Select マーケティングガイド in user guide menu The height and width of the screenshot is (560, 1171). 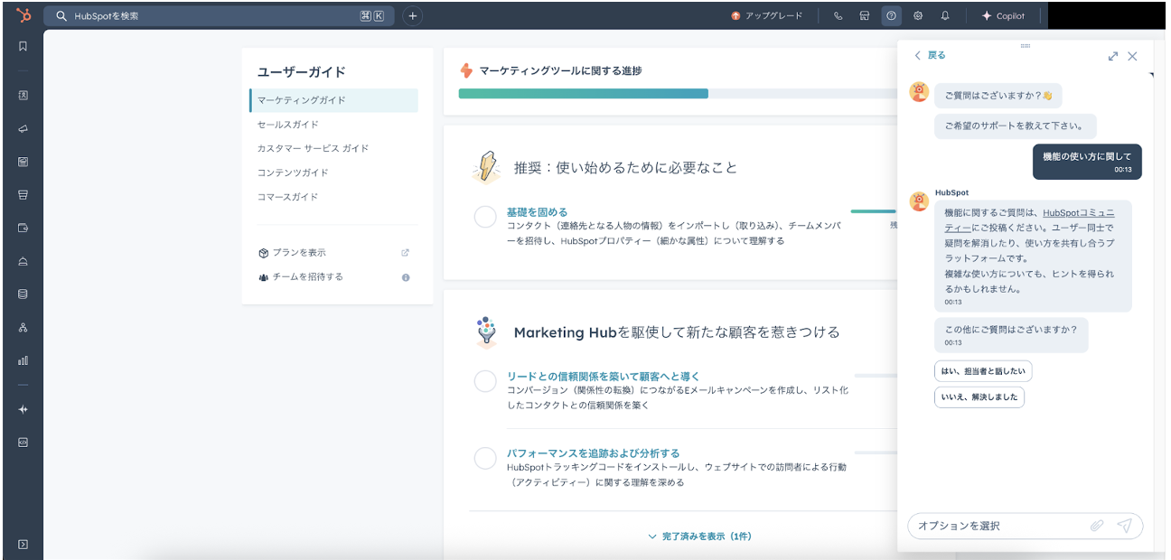[x=334, y=100]
